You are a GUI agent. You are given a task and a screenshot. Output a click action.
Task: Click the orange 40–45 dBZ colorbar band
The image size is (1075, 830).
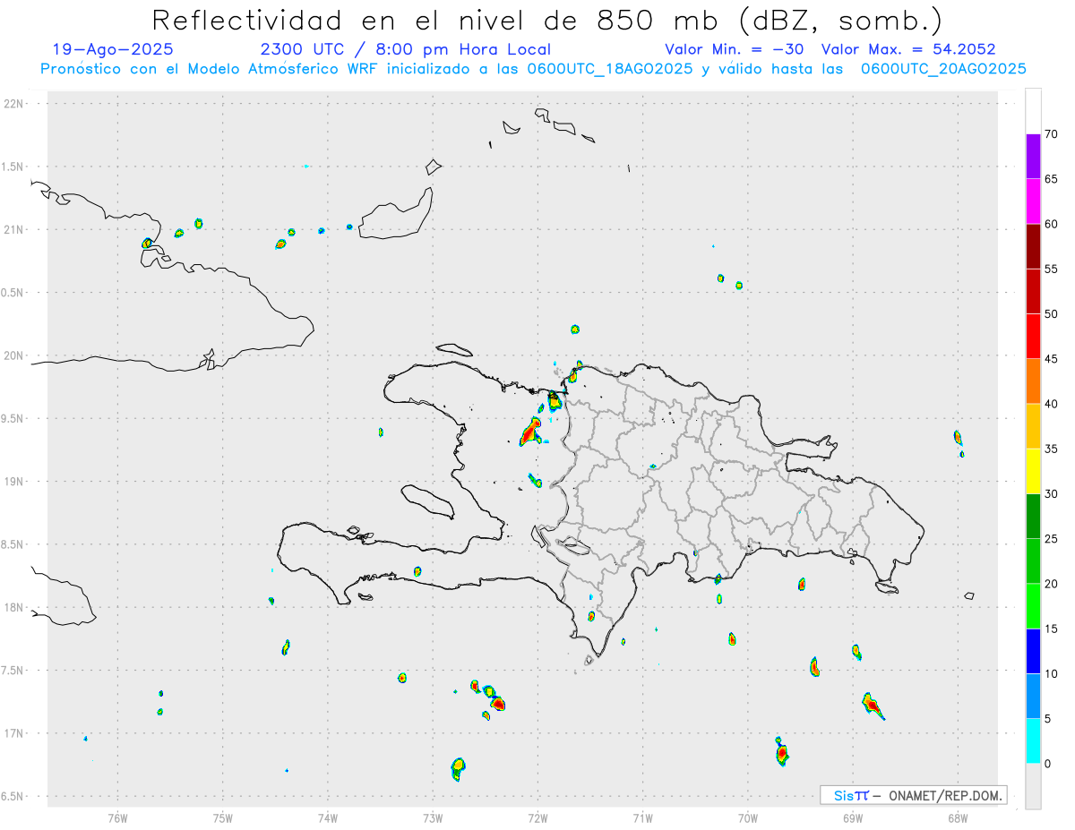(x=1033, y=381)
